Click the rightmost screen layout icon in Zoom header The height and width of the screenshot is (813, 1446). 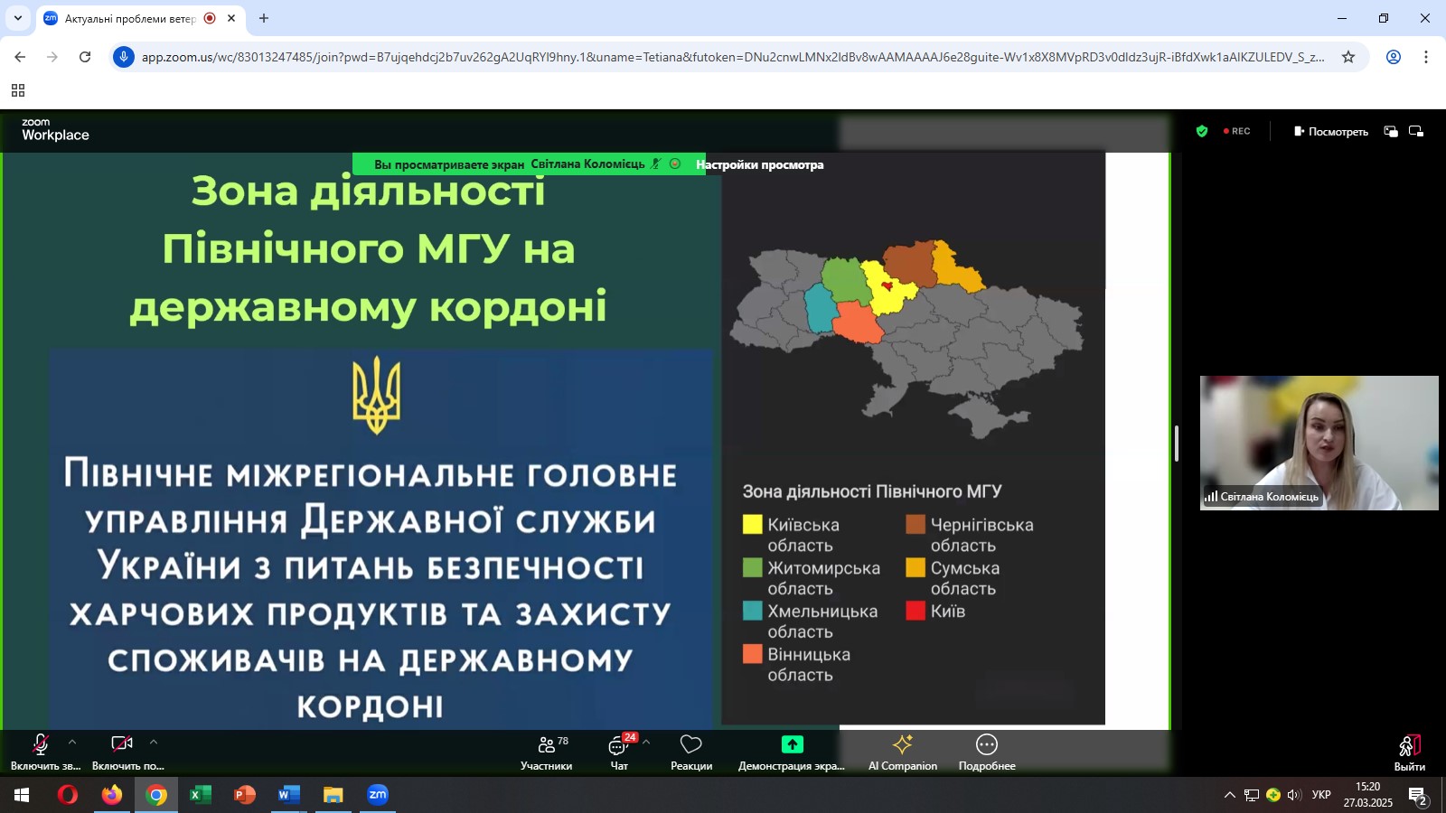point(1416,131)
